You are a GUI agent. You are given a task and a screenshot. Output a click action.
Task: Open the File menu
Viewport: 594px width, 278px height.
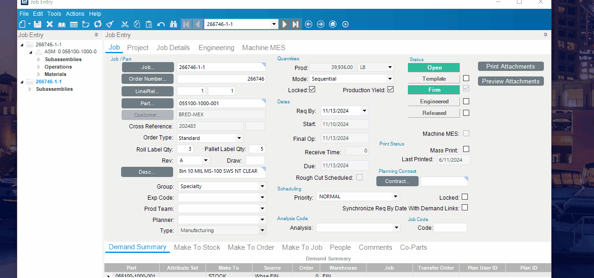pos(24,14)
